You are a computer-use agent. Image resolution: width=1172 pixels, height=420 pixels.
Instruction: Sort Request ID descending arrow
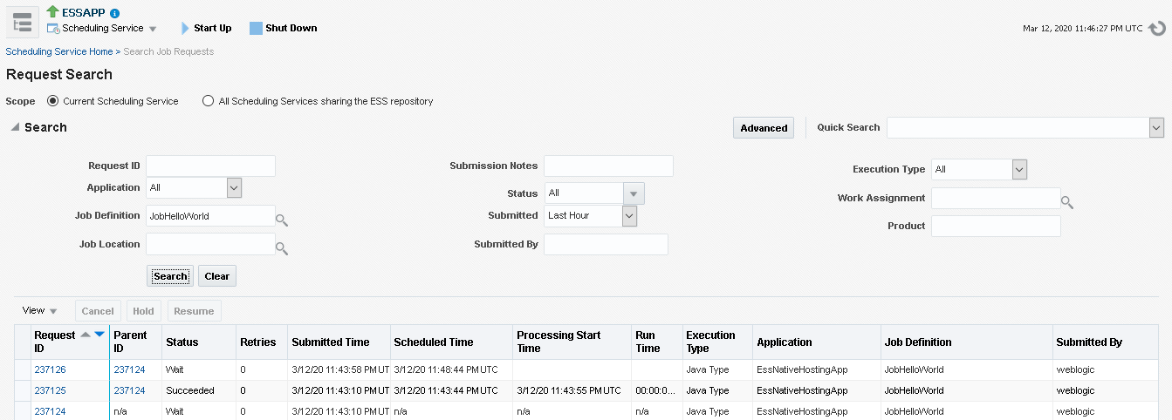99,335
